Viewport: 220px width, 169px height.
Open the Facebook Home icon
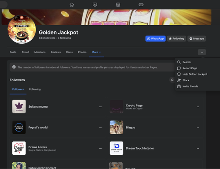pyautogui.click(x=72, y=5)
